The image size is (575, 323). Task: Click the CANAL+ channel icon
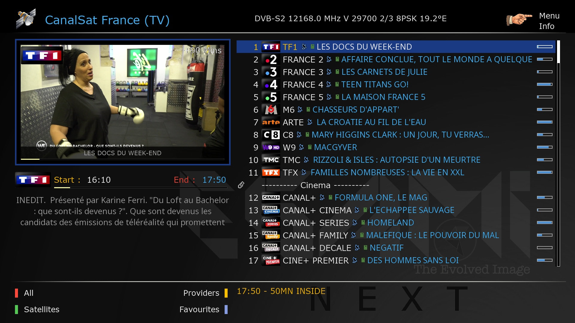coord(271,198)
